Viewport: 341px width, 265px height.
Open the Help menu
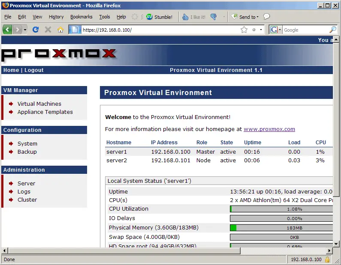coord(121,17)
